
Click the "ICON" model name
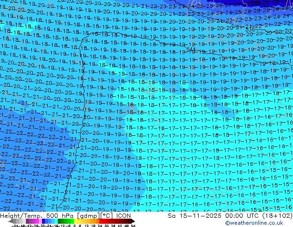(x=123, y=216)
